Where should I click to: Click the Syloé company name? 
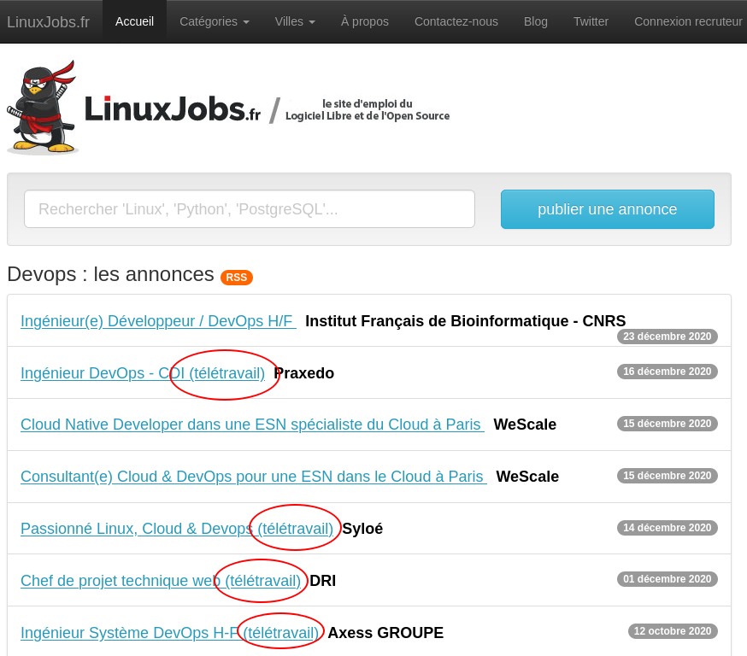pyautogui.click(x=362, y=529)
